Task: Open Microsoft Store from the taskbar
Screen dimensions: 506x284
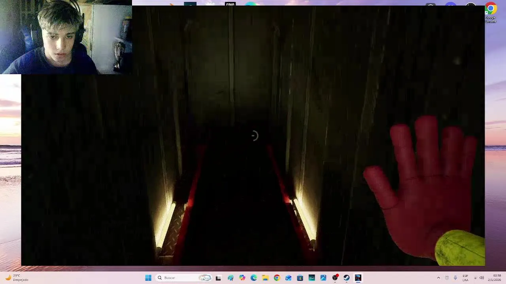Action: pos(300,278)
